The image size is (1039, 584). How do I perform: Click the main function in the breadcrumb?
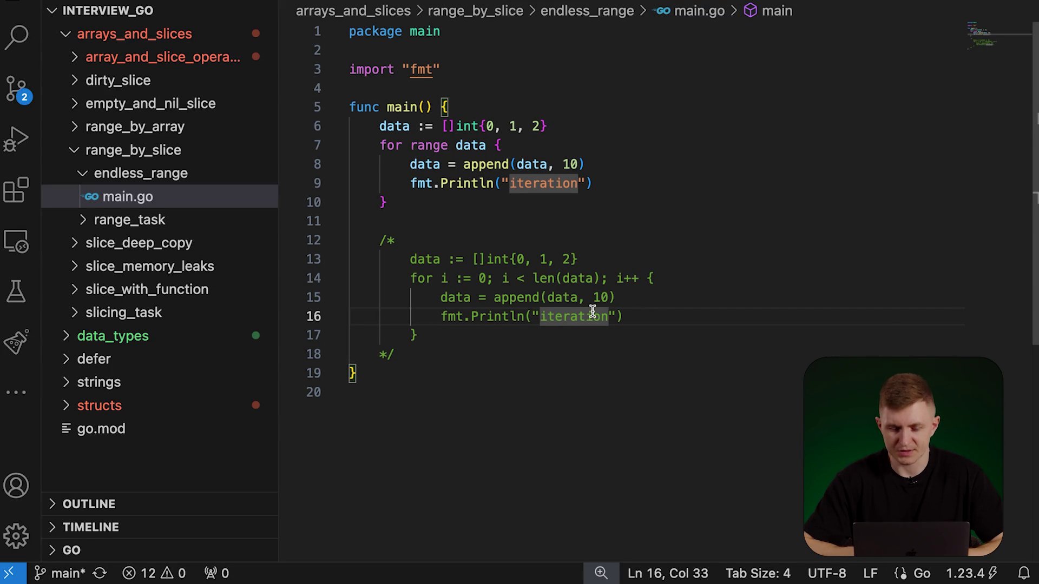pos(777,11)
